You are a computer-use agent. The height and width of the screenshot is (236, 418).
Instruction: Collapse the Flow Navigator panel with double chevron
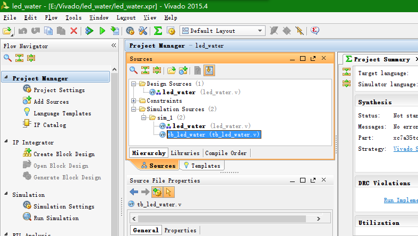[114, 45]
